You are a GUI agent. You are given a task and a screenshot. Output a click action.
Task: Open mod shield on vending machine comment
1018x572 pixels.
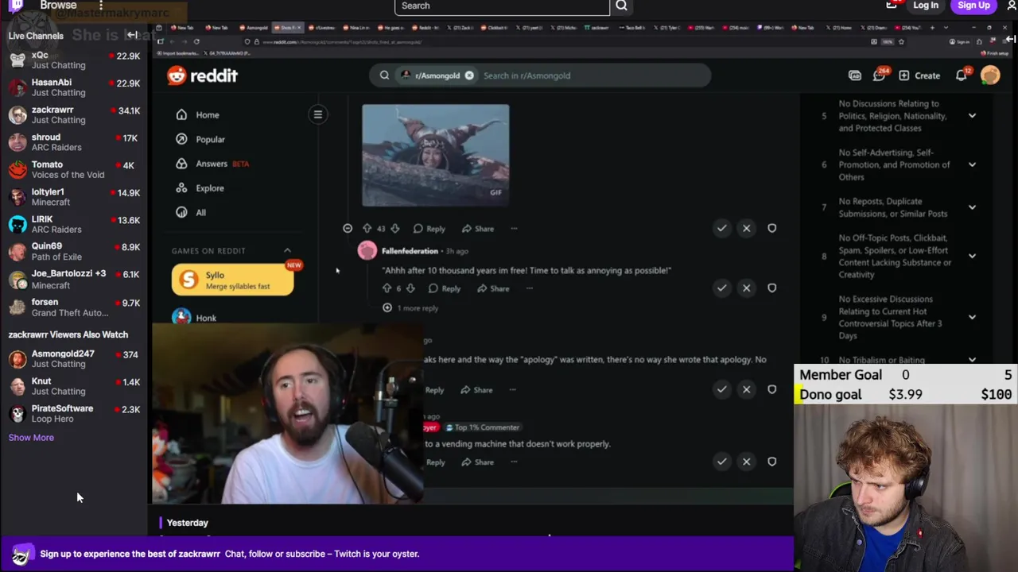[771, 462]
